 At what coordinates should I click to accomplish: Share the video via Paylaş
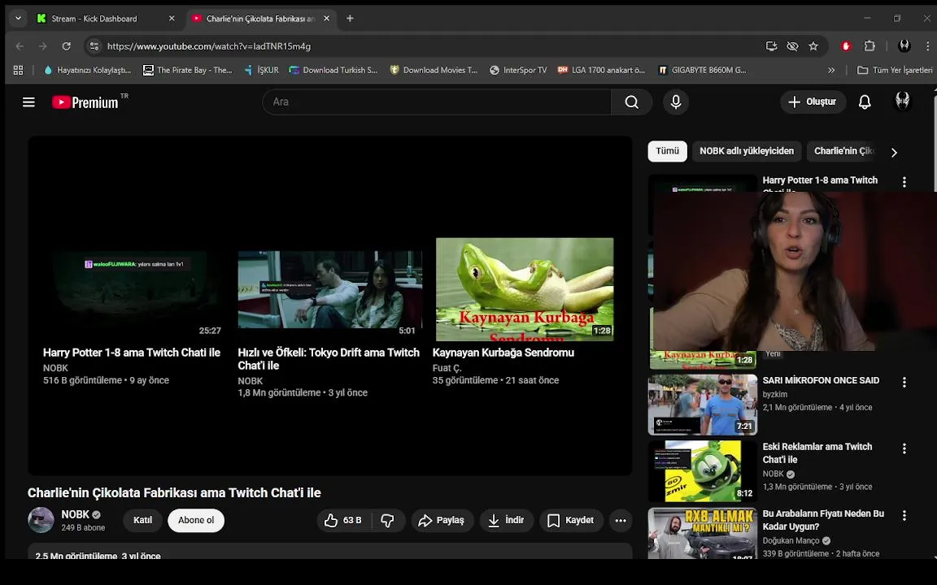tap(442, 521)
